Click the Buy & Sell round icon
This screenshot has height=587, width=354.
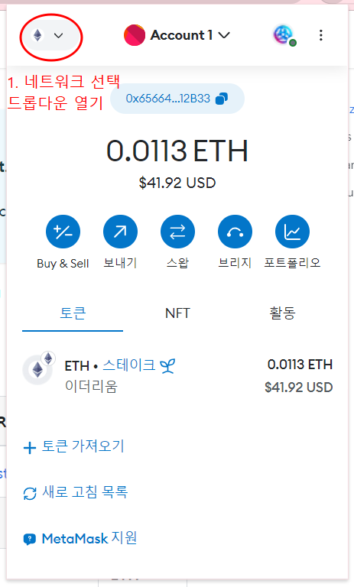point(63,232)
